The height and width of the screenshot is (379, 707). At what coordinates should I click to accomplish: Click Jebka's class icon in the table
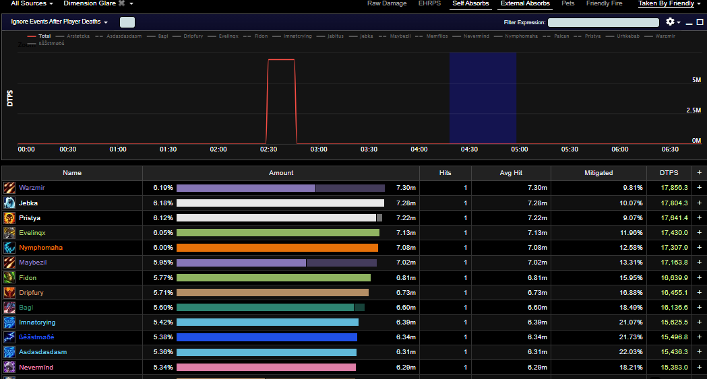(x=9, y=203)
